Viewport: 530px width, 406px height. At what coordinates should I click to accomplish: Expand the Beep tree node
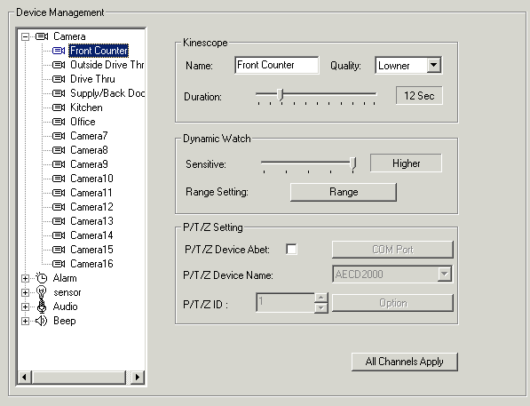coord(26,321)
